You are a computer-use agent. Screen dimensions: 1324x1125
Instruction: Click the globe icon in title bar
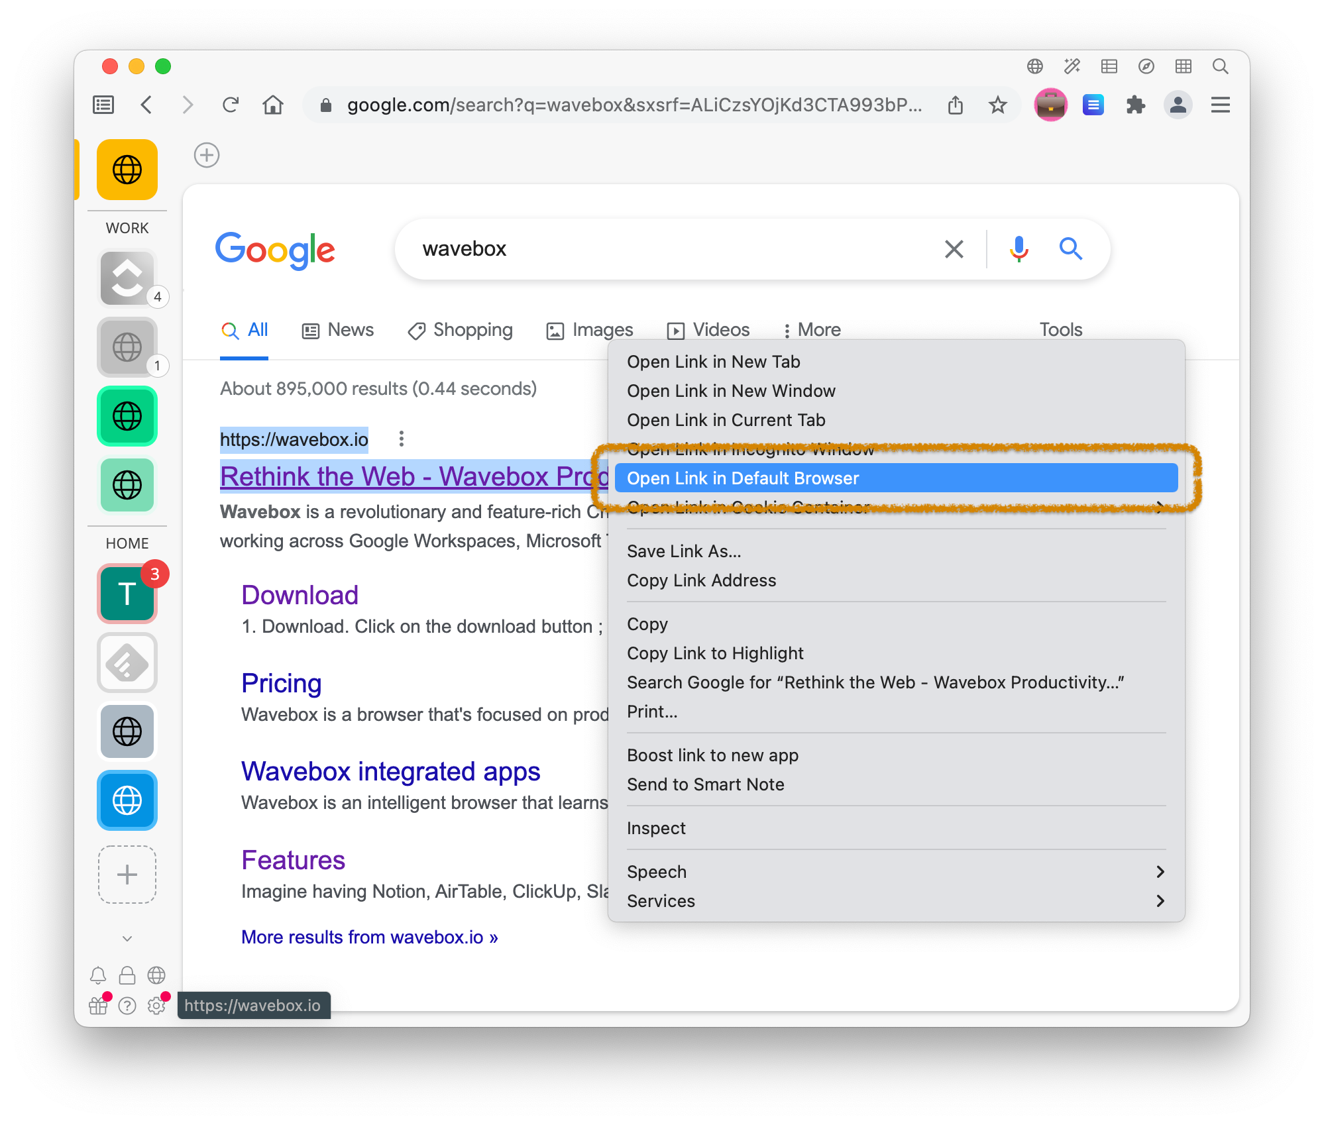(1035, 66)
